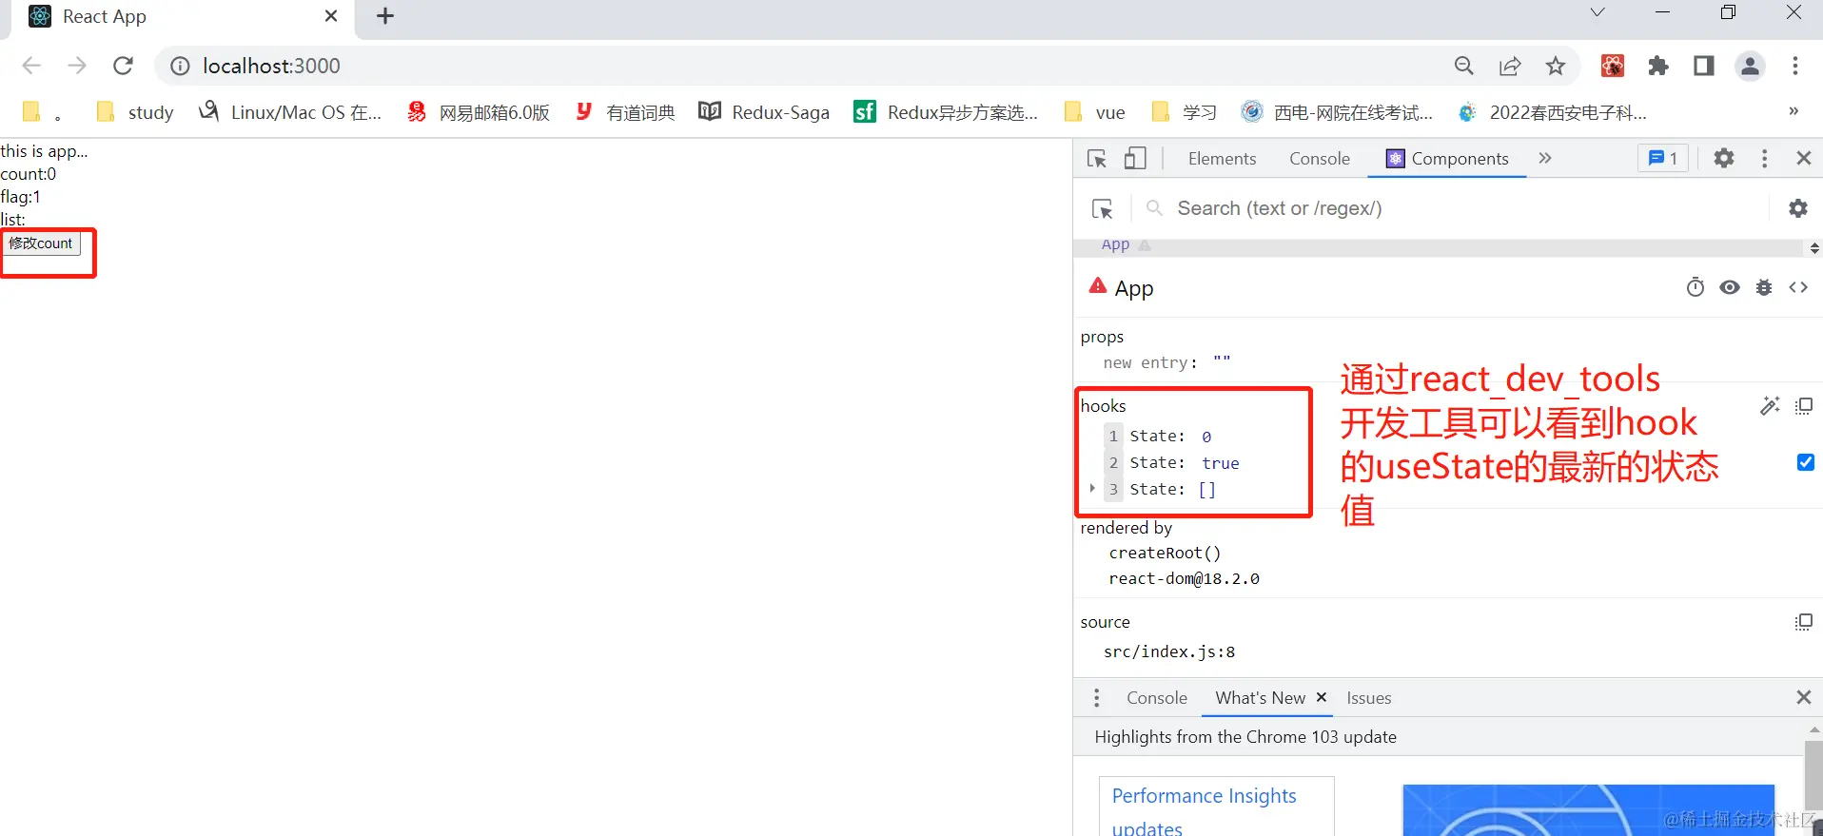1823x836 pixels.
Task: Toggle device toolbar in DevTools
Action: coord(1135,159)
